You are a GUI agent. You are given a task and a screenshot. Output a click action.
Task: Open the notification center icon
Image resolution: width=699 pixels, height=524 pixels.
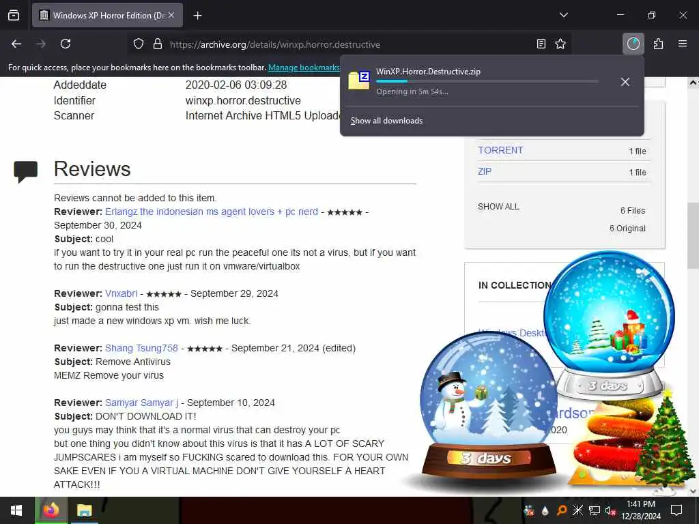676,510
